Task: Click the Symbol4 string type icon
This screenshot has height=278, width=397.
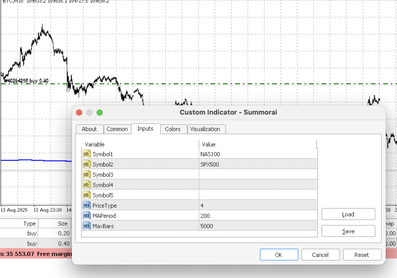Action: coord(86,185)
